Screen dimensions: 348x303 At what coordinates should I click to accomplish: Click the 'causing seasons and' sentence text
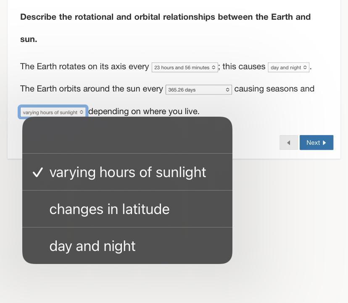coord(274,89)
